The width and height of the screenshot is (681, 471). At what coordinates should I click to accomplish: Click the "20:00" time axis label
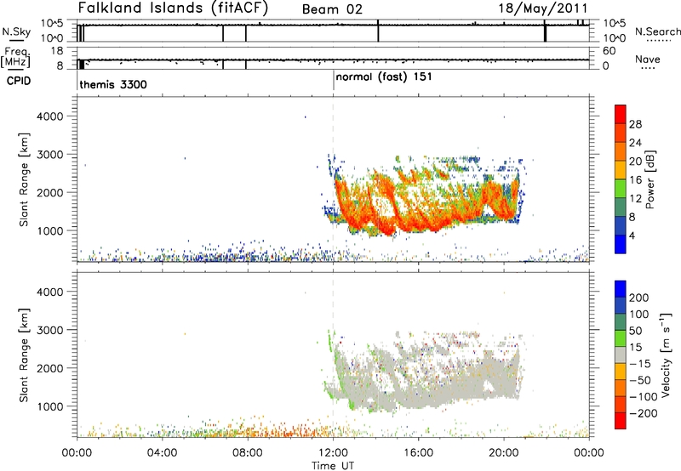503,453
